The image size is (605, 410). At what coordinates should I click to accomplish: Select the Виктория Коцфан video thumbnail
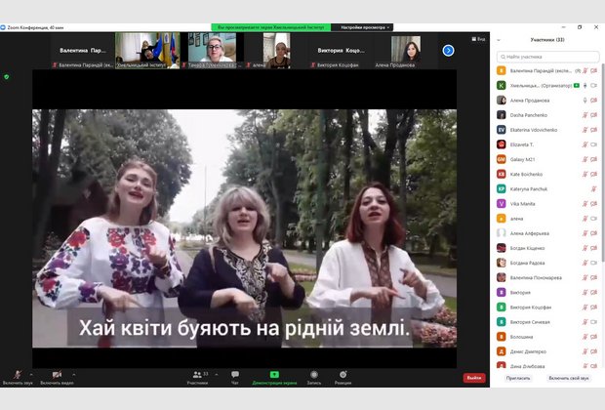click(x=342, y=51)
